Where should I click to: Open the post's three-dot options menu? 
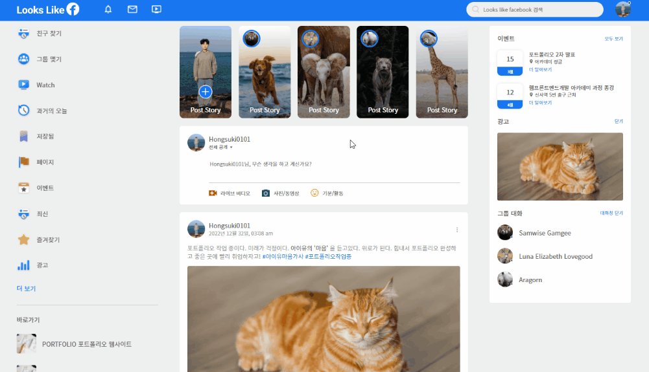pos(457,230)
